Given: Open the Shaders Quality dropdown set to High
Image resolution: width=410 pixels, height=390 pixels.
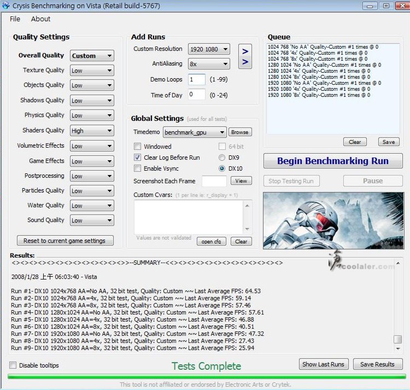Looking at the screenshot, I should [x=92, y=131].
